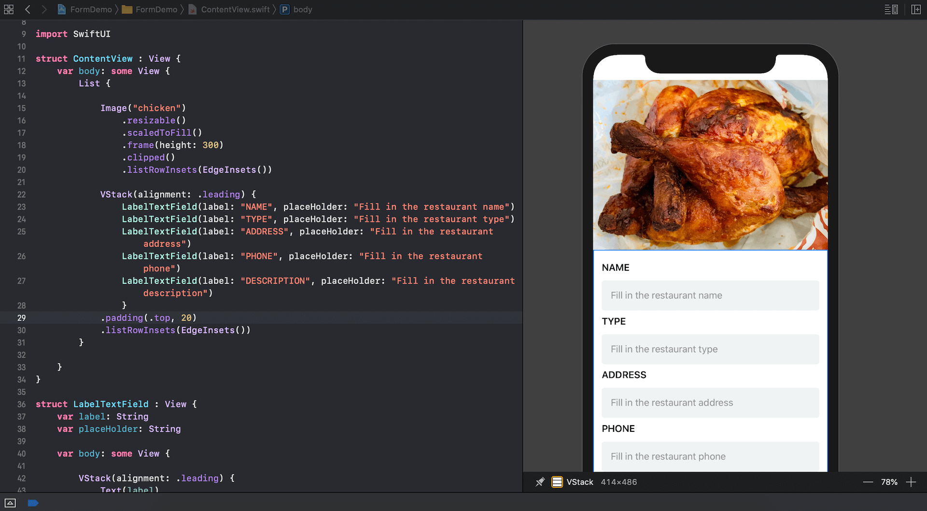The height and width of the screenshot is (511, 927).
Task: Pin the preview canvas
Action: point(540,482)
